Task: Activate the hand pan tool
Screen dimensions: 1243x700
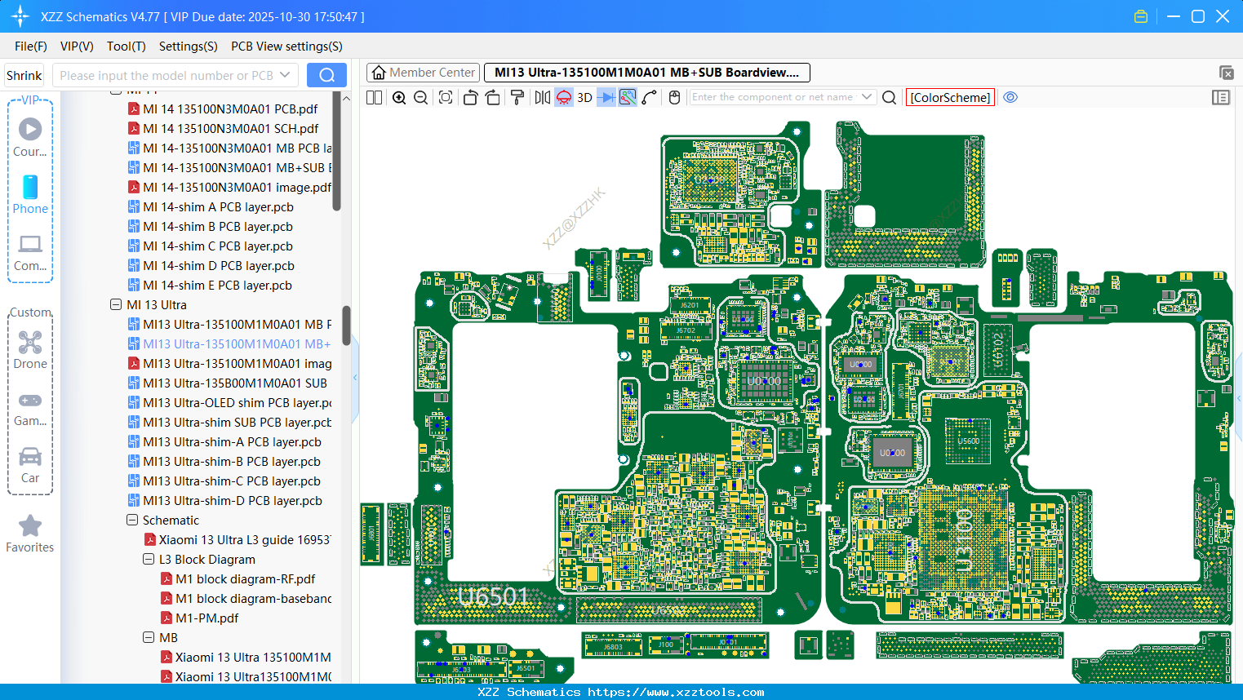Action: pyautogui.click(x=673, y=97)
